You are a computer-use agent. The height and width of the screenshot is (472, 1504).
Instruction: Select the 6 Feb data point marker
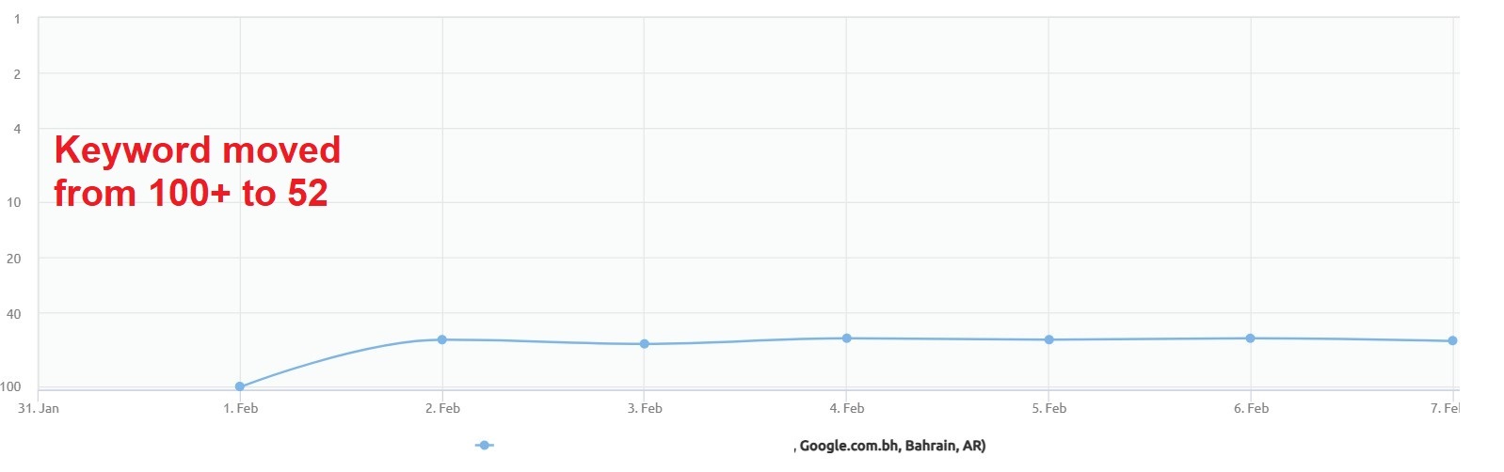1251,338
